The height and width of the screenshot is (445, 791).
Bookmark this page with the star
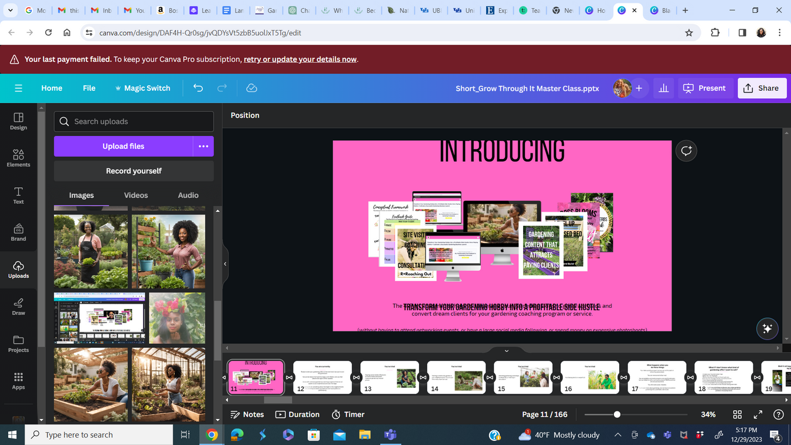[689, 33]
